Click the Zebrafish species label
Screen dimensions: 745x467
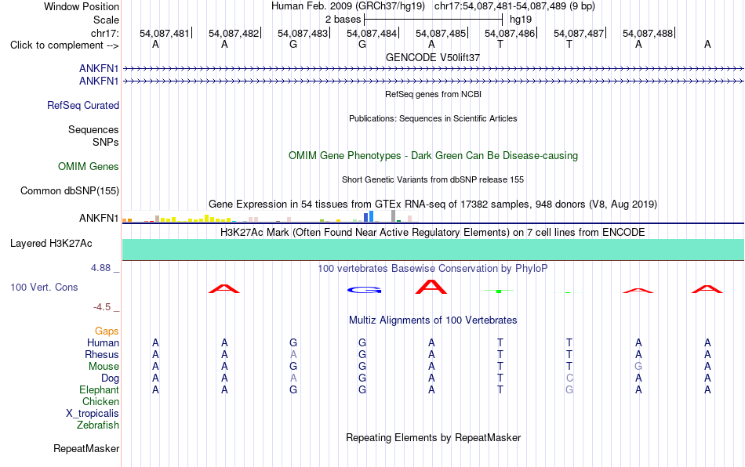(98, 425)
